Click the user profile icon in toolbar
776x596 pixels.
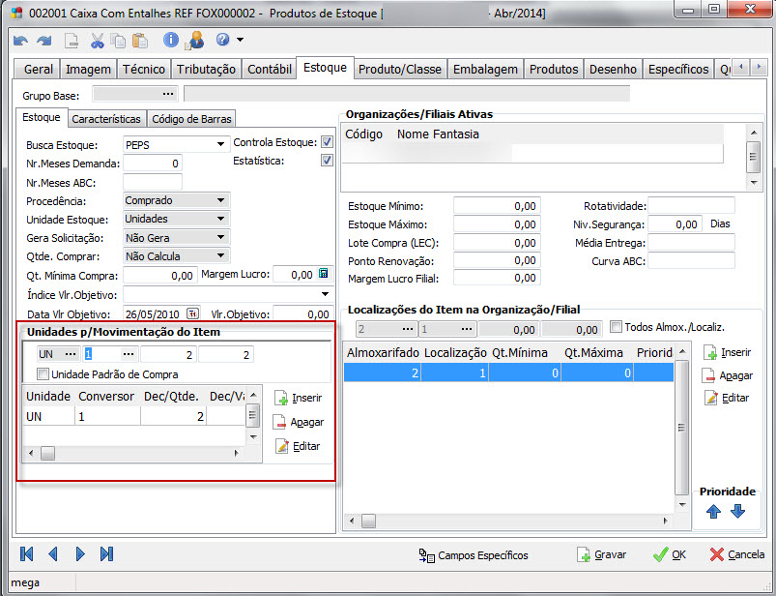tap(194, 41)
